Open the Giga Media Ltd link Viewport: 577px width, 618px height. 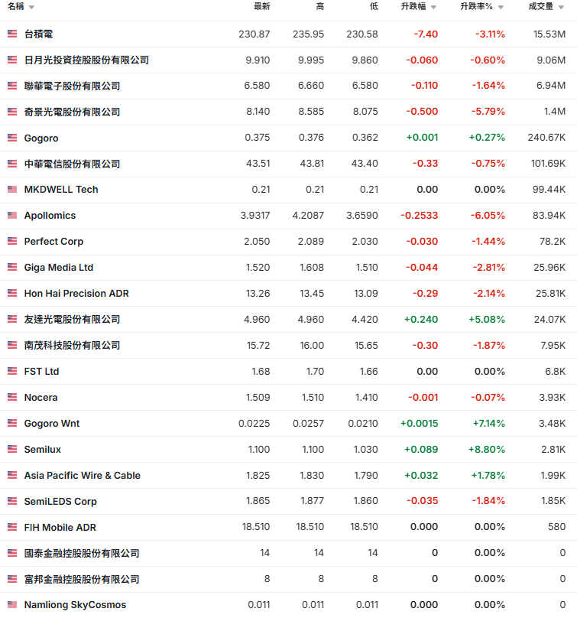(x=59, y=267)
